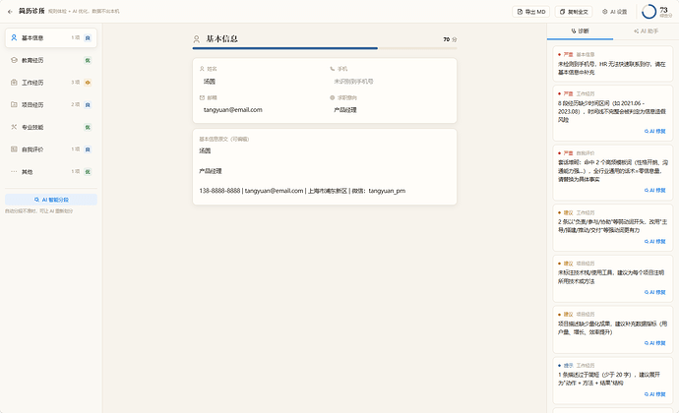Click the 良 rating badge on 自我评价 row
The height and width of the screenshot is (413, 679).
(x=88, y=149)
